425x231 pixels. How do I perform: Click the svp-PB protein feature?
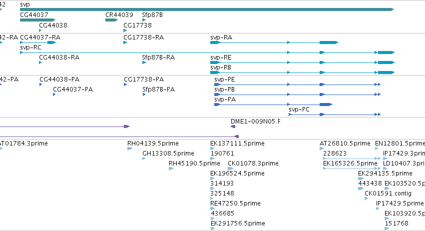coord(297,94)
